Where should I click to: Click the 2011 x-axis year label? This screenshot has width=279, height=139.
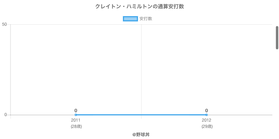pyautogui.click(x=76, y=120)
